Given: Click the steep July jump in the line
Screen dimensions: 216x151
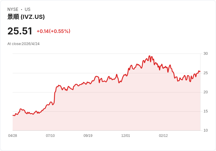Looking at the screenshot, I should [x=55, y=95].
